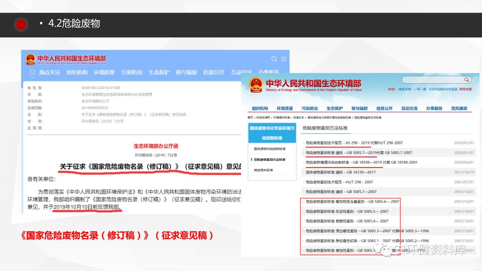Click the red 生态环境部办公厅函 document heading
482x271 pixels.
pos(156,146)
